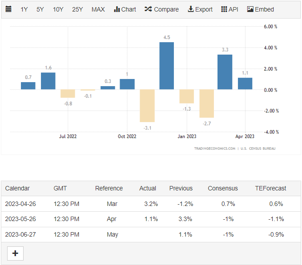Open the Export data menu

(x=200, y=9)
